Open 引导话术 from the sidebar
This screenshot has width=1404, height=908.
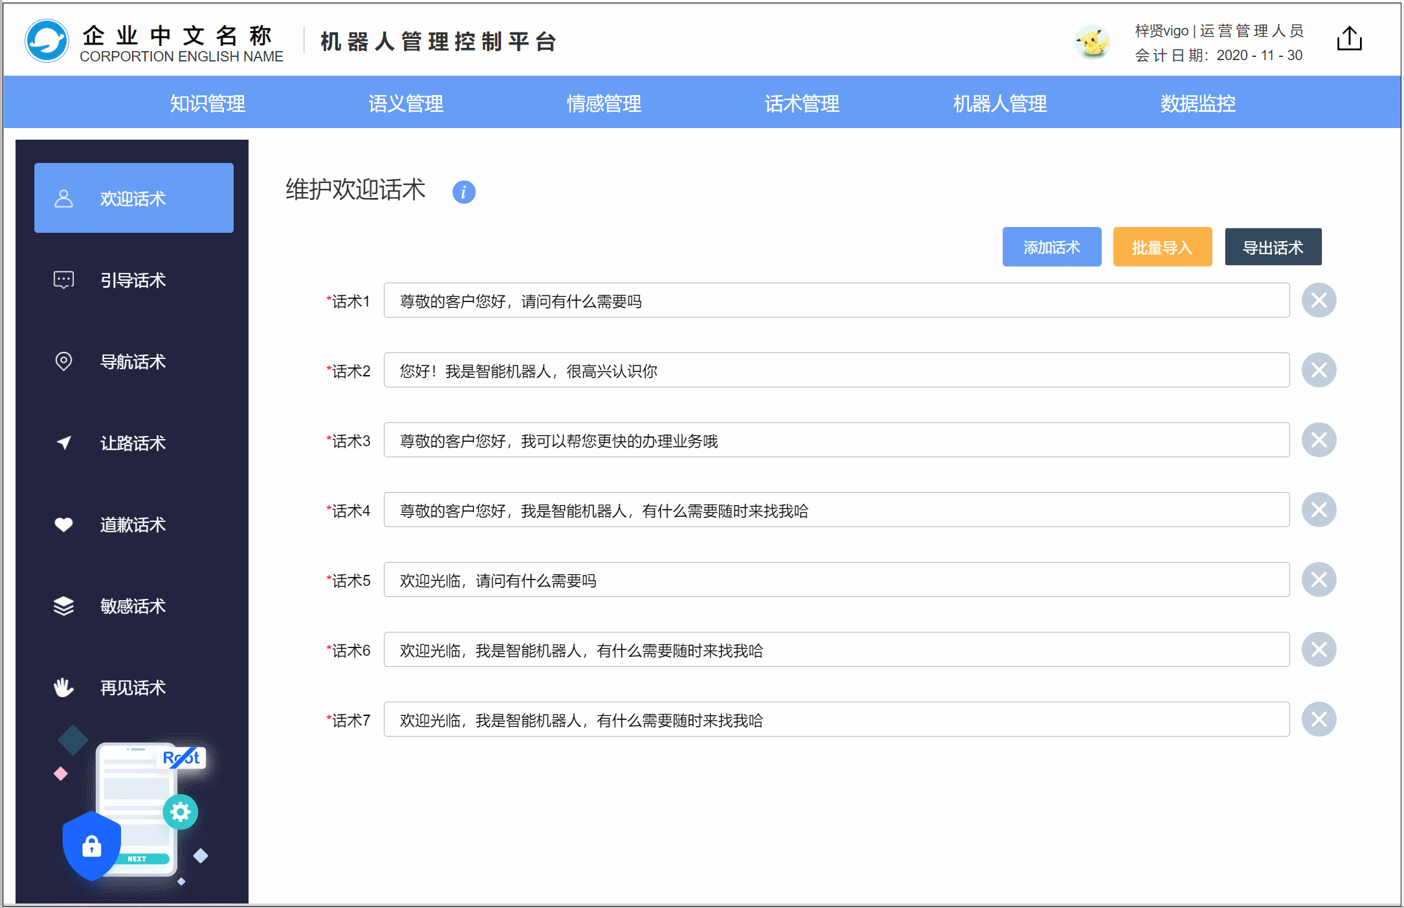coord(133,280)
